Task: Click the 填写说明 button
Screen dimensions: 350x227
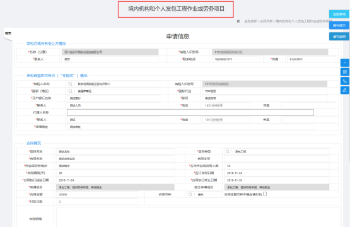Action: (x=339, y=37)
